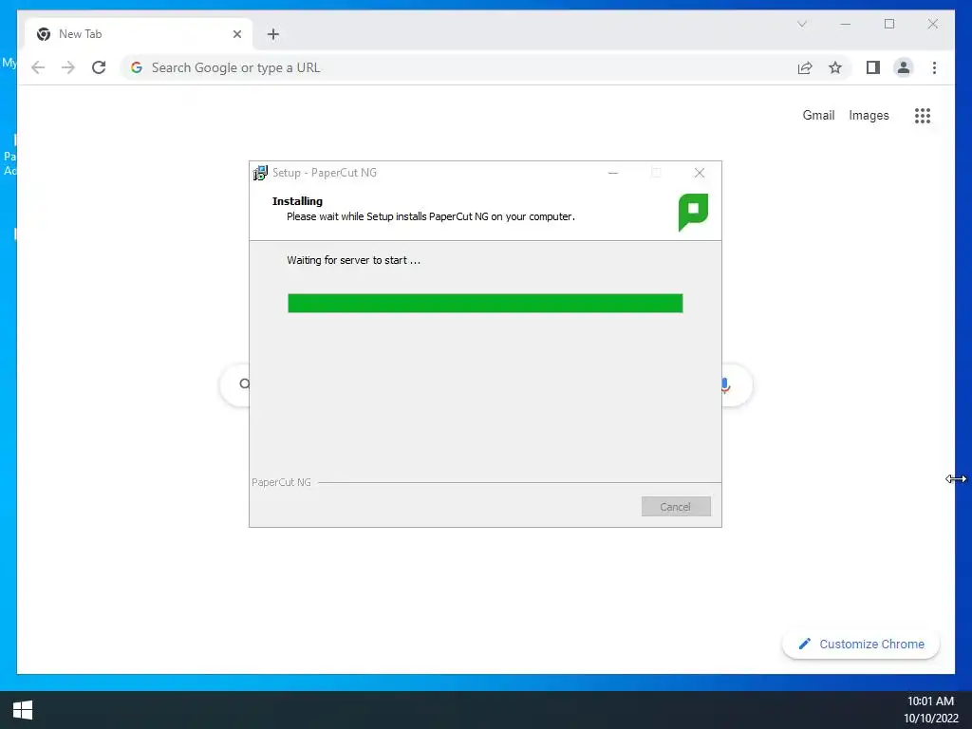
Task: Close the New Tab tab
Action: pos(236,34)
